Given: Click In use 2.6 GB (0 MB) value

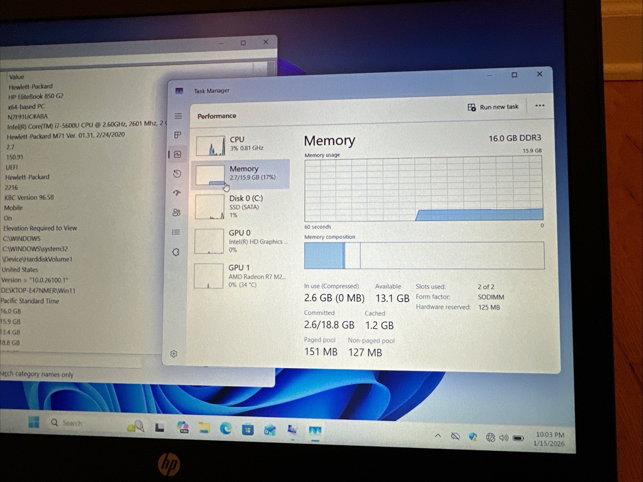Looking at the screenshot, I should point(334,298).
